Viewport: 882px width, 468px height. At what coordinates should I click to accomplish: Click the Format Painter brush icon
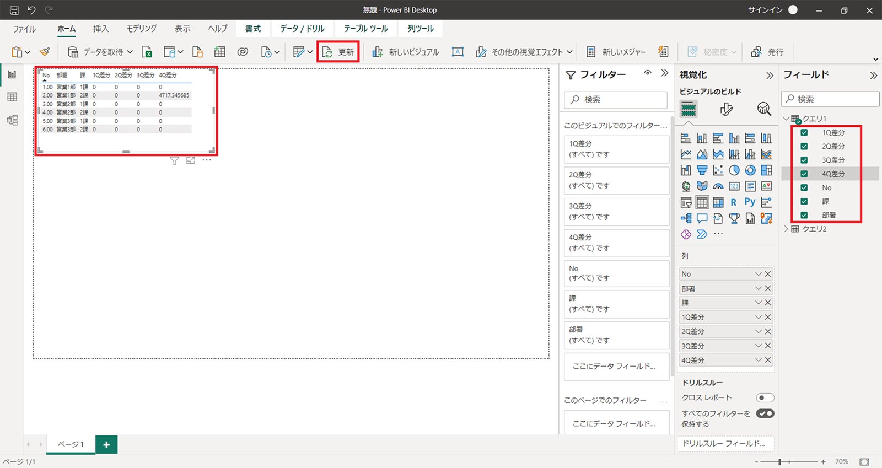[x=45, y=52]
